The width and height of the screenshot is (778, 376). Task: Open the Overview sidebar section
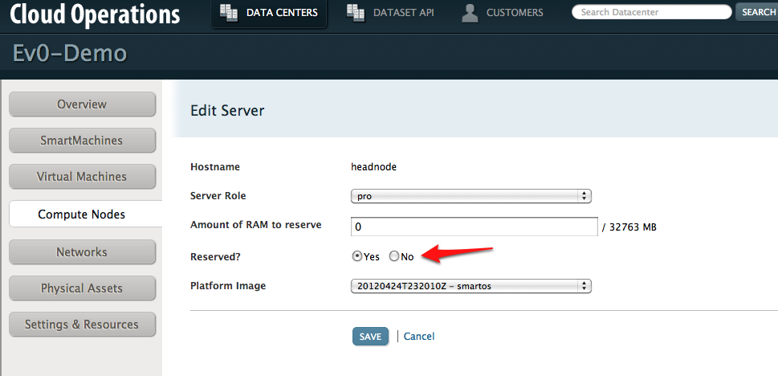(x=82, y=104)
